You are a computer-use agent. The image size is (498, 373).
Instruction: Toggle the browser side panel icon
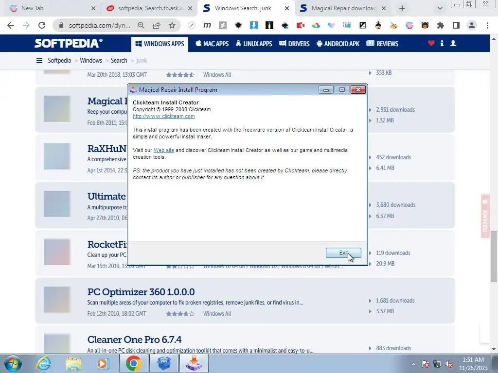(x=456, y=25)
